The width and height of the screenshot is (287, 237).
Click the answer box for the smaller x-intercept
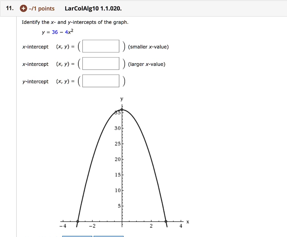(100, 46)
